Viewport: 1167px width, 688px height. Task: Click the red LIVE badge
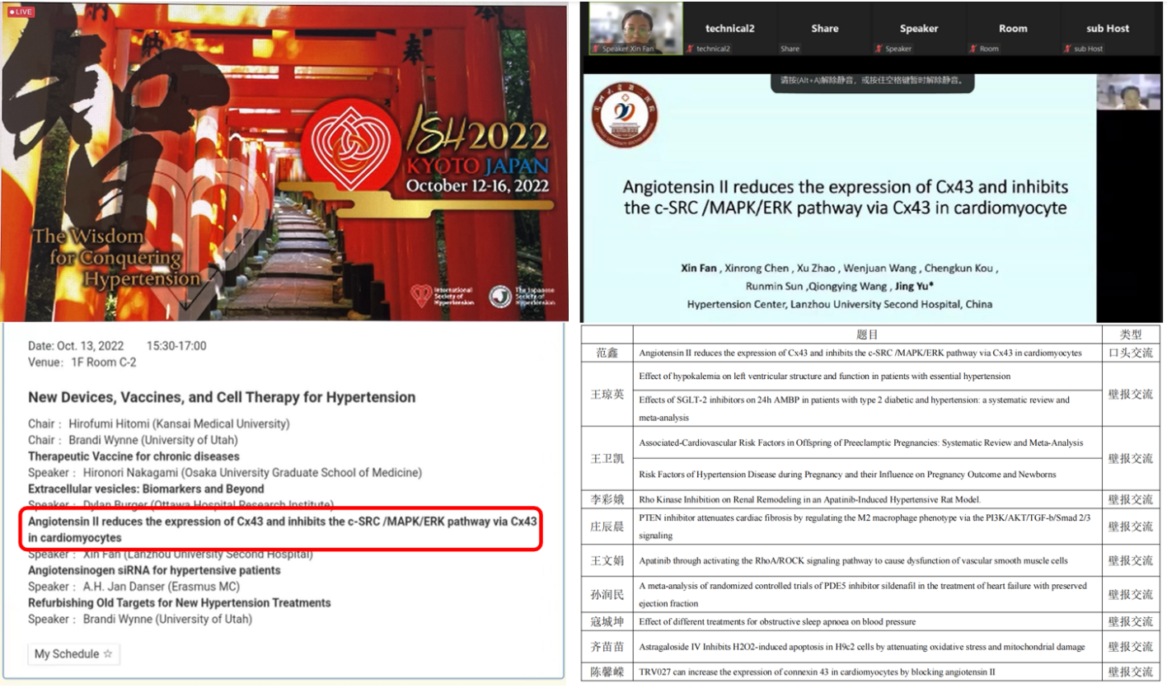tap(21, 12)
